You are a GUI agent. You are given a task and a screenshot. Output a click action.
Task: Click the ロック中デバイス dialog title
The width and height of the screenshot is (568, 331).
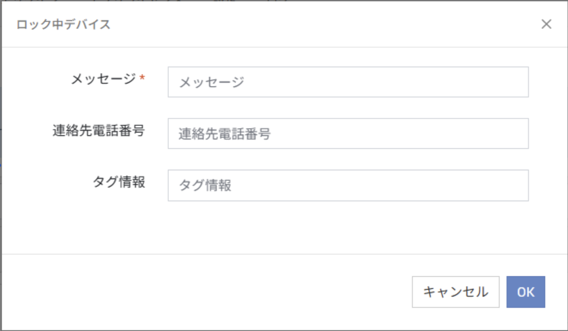(63, 24)
